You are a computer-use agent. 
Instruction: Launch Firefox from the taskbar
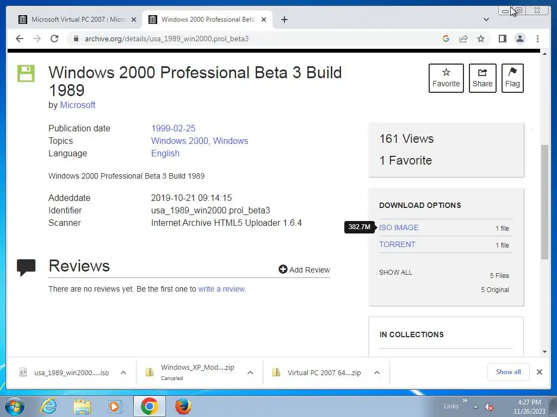point(183,406)
